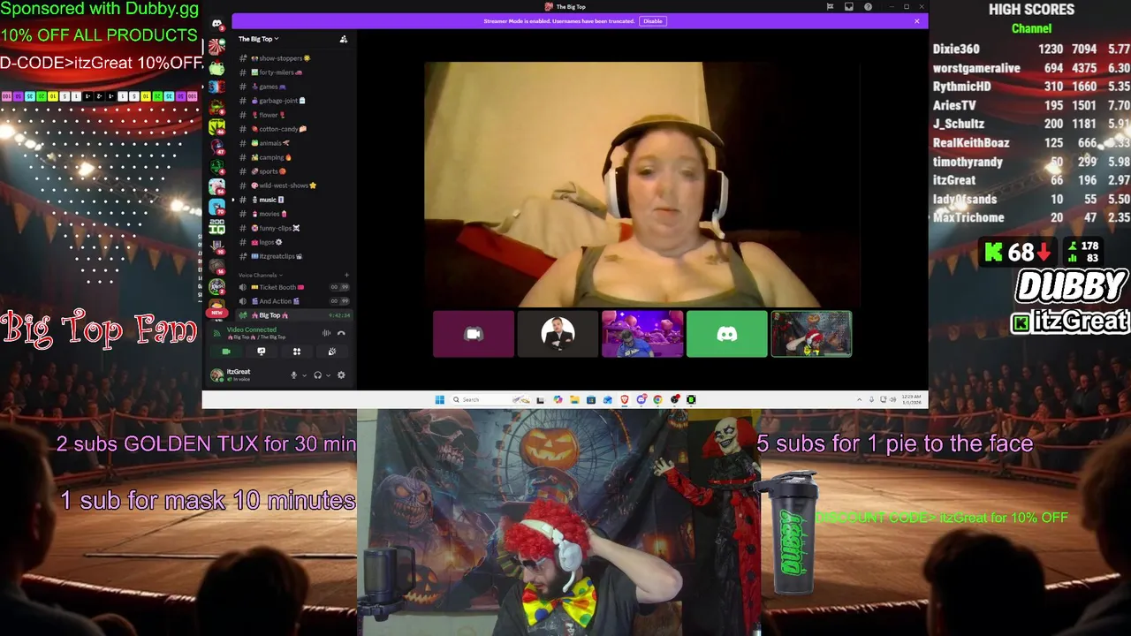Mute the microphone
This screenshot has width=1131, height=636.
coord(294,375)
